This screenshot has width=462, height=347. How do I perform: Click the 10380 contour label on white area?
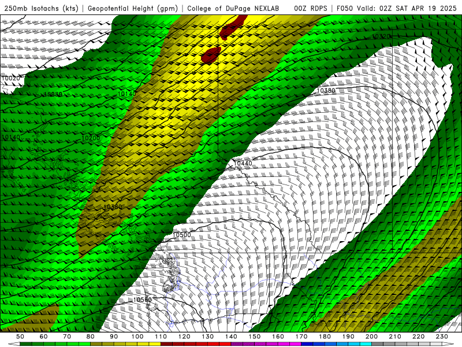click(326, 90)
